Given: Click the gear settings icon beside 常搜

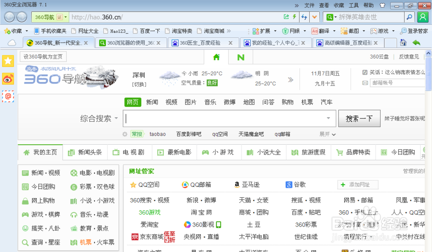Looking at the screenshot, I should pyautogui.click(x=125, y=134).
